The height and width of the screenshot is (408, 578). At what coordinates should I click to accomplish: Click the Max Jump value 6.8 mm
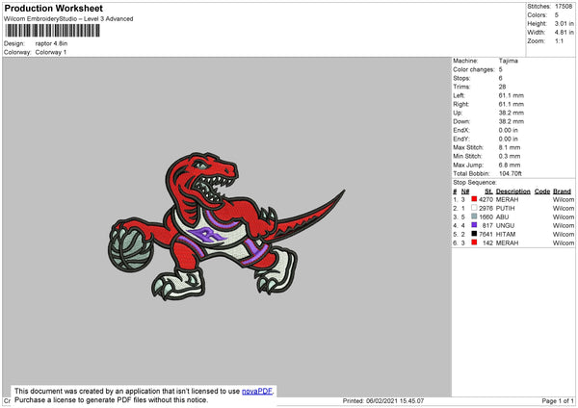510,165
